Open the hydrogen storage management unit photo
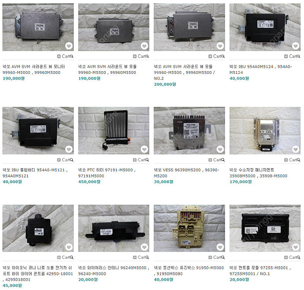This screenshot has width=304, height=290. point(265,131)
